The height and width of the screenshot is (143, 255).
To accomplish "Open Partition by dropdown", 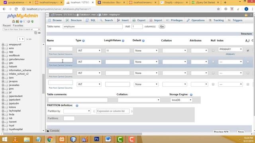I will [77, 111].
